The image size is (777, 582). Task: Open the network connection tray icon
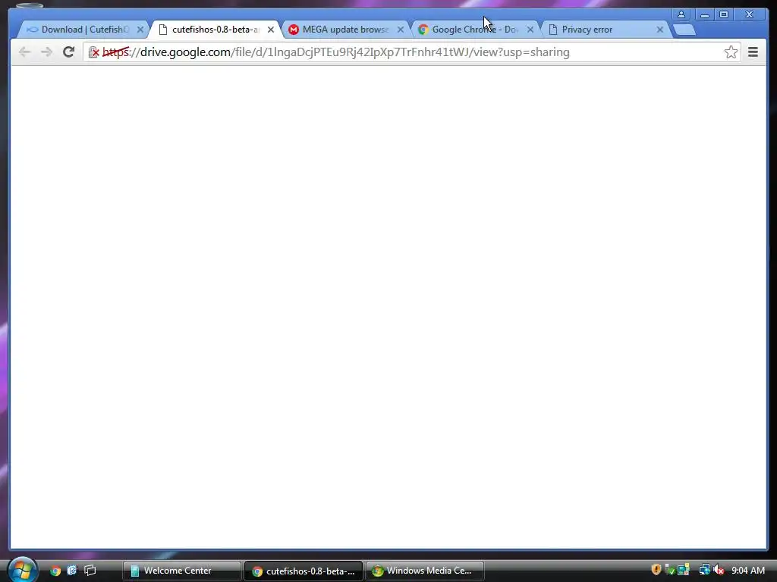tap(704, 570)
